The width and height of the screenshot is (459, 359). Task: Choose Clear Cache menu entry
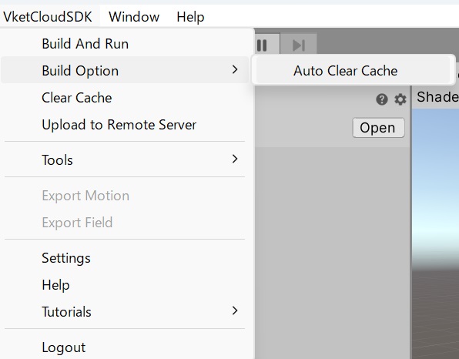click(125, 98)
